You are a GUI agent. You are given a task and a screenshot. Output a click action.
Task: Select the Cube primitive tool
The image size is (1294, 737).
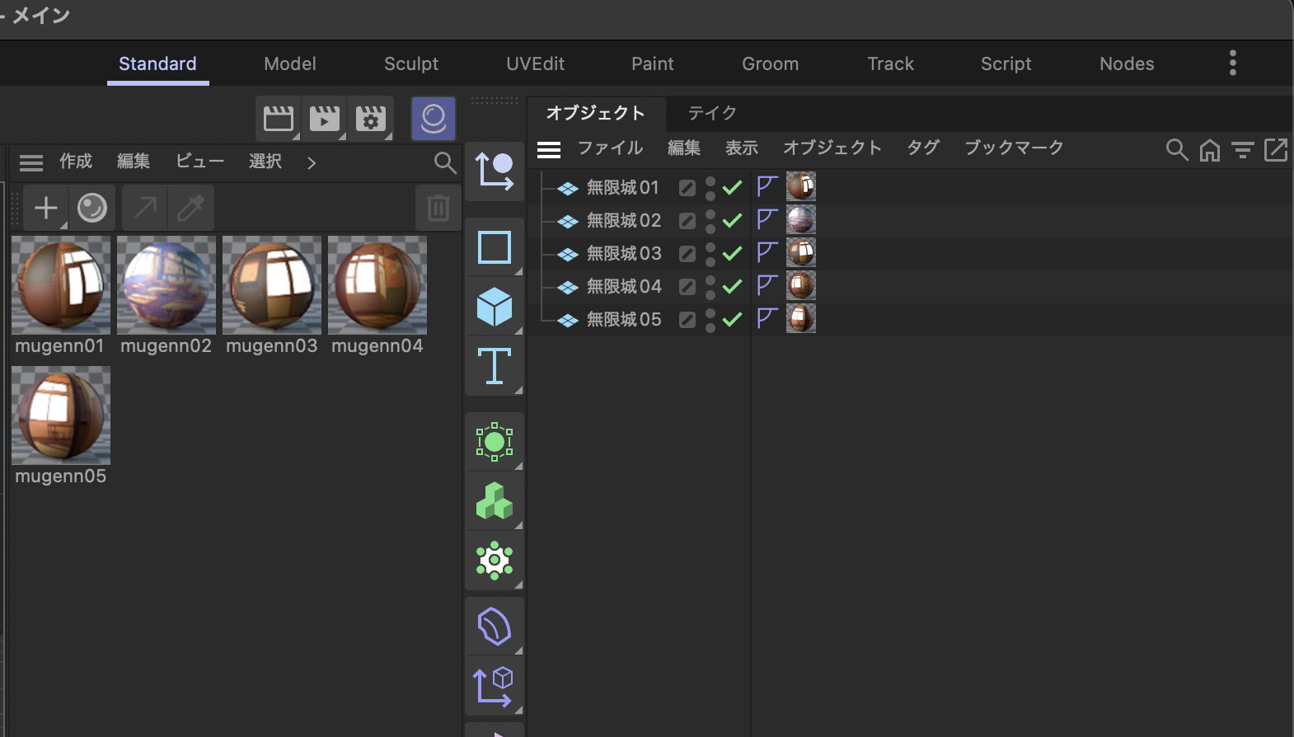pos(495,307)
